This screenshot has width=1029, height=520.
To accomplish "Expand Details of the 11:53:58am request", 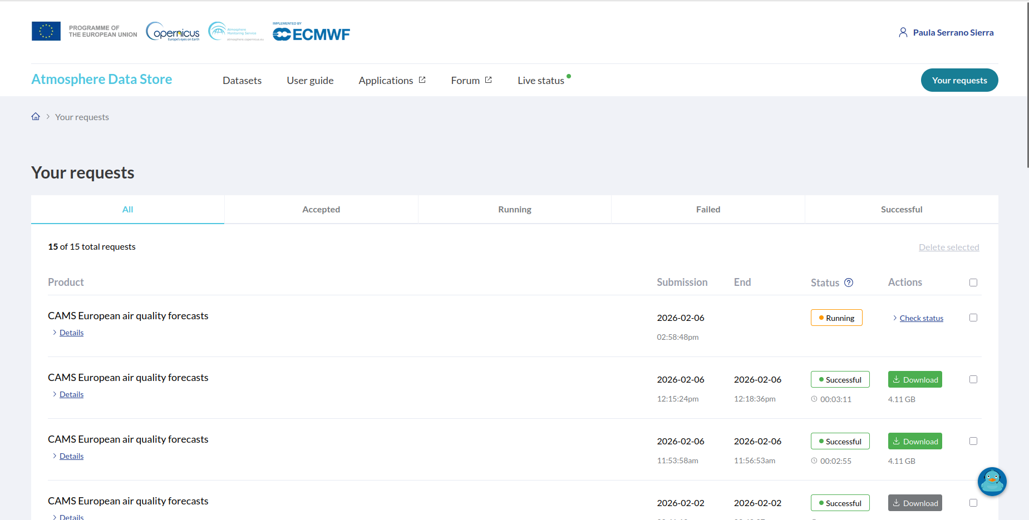I will 71,456.
